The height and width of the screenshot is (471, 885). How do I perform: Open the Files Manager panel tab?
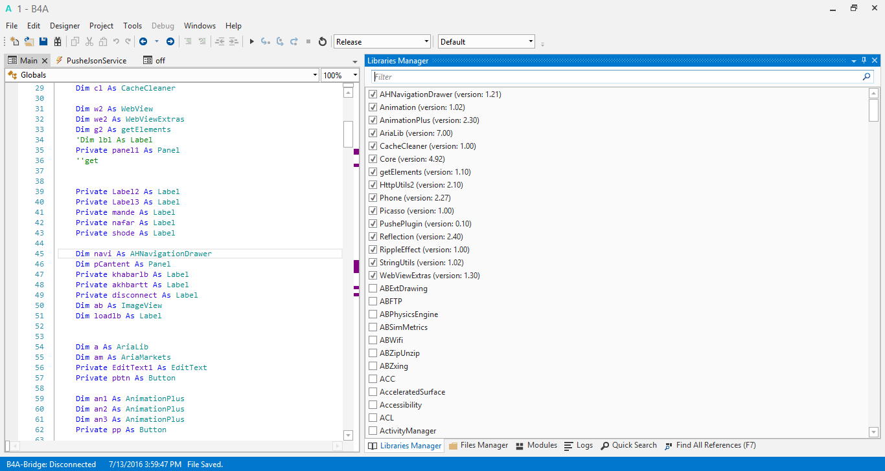478,445
